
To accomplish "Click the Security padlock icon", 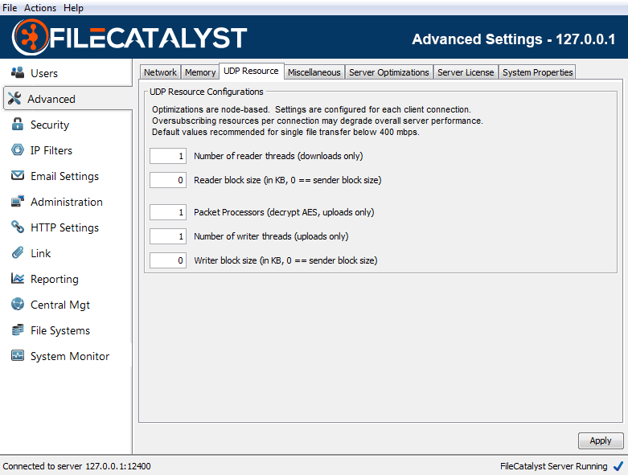I will coord(18,124).
